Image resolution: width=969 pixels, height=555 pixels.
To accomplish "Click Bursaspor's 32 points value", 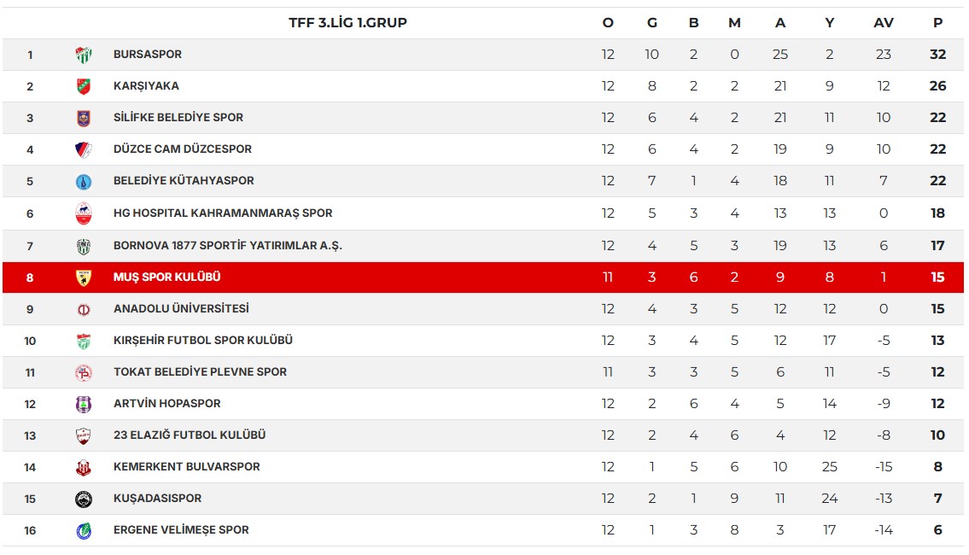I will click(937, 55).
